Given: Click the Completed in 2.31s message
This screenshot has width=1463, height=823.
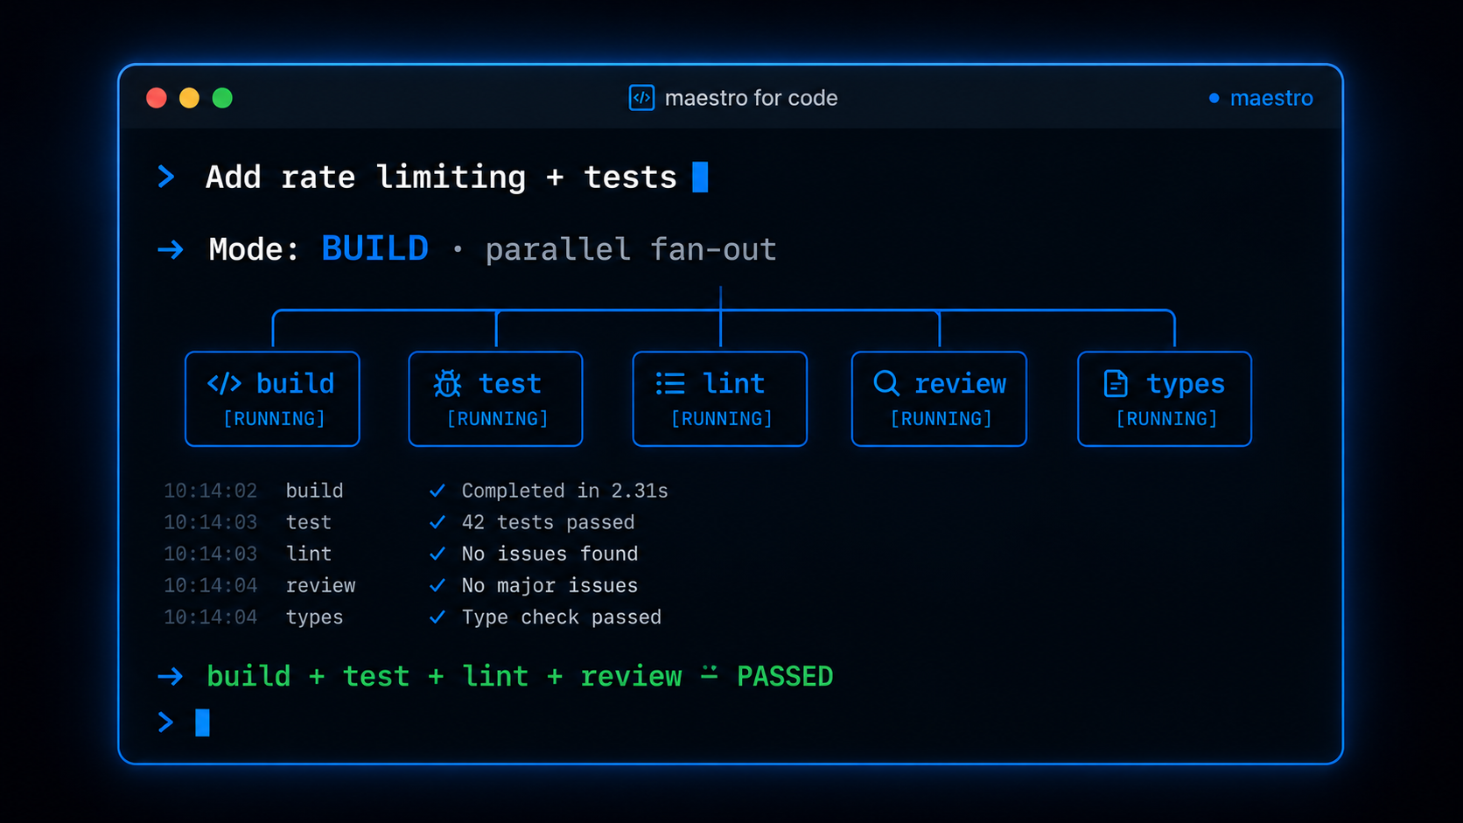Looking at the screenshot, I should click(x=564, y=491).
